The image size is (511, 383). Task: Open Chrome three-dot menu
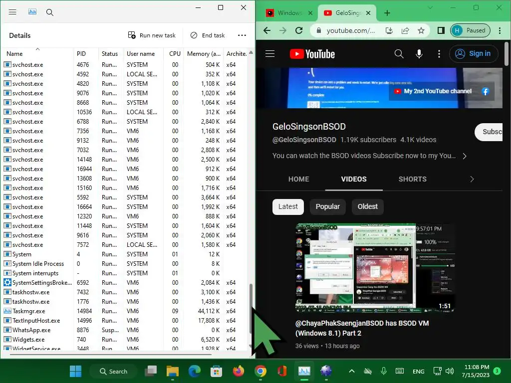pyautogui.click(x=500, y=30)
